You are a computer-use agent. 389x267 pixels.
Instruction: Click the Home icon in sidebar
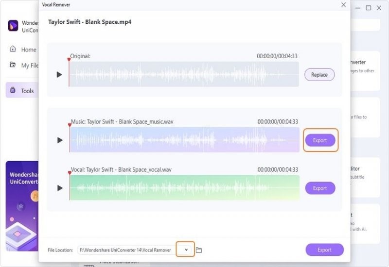coord(13,50)
